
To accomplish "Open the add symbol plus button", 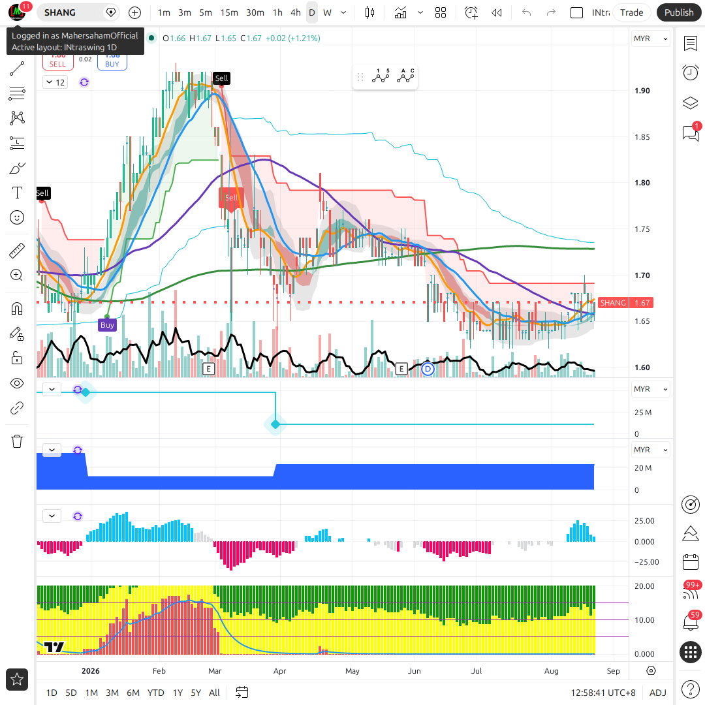I will click(134, 12).
